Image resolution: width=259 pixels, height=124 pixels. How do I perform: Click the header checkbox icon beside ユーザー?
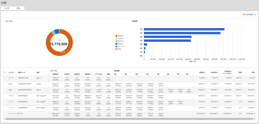click(5, 72)
